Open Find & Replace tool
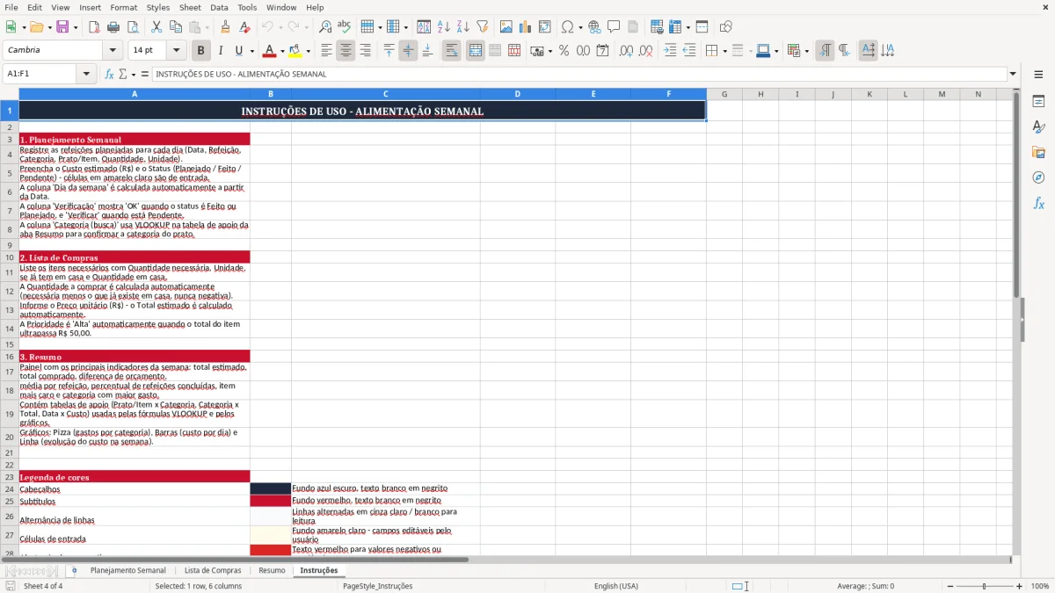Screen dimensions: 1055x593 (325, 27)
